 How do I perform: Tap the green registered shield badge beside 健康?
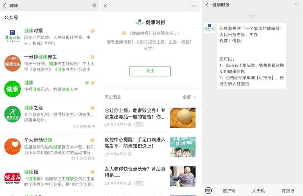point(87,83)
